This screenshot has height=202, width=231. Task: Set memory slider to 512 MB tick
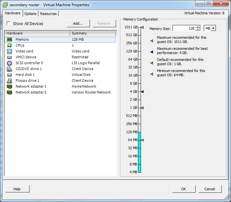coord(140,116)
